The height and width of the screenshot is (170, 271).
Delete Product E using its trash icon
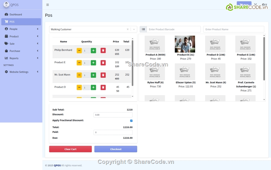coord(103,63)
